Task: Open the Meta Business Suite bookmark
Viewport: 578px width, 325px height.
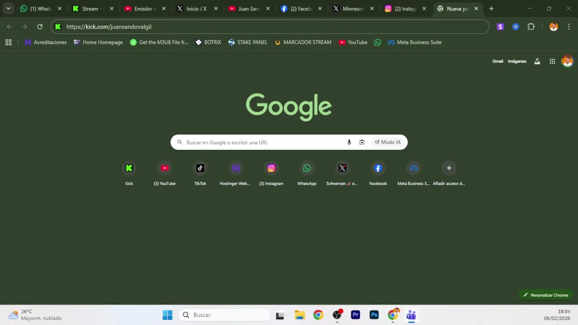Action: 415,42
